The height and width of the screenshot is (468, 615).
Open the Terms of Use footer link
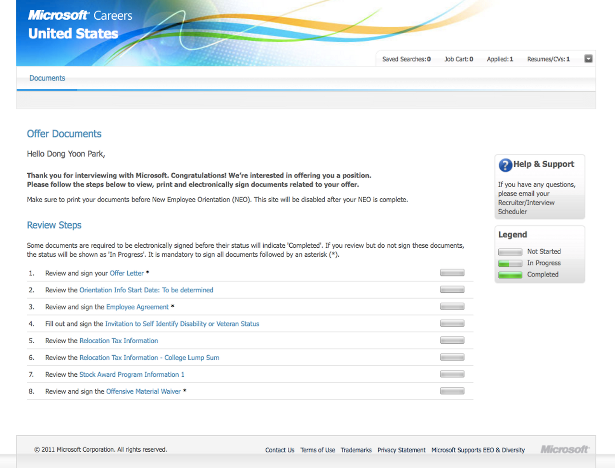point(318,450)
